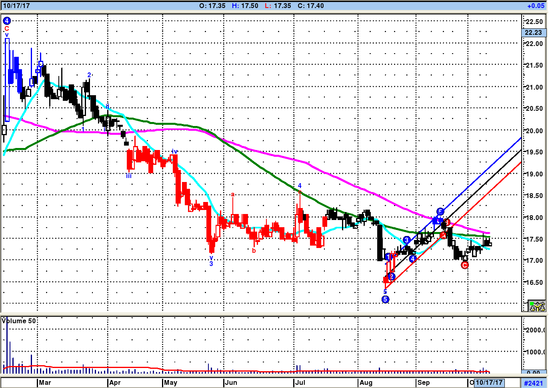Viewport: 560px width, 388px height.
Task: Click the '1' wave label in late March
Action: [83, 129]
